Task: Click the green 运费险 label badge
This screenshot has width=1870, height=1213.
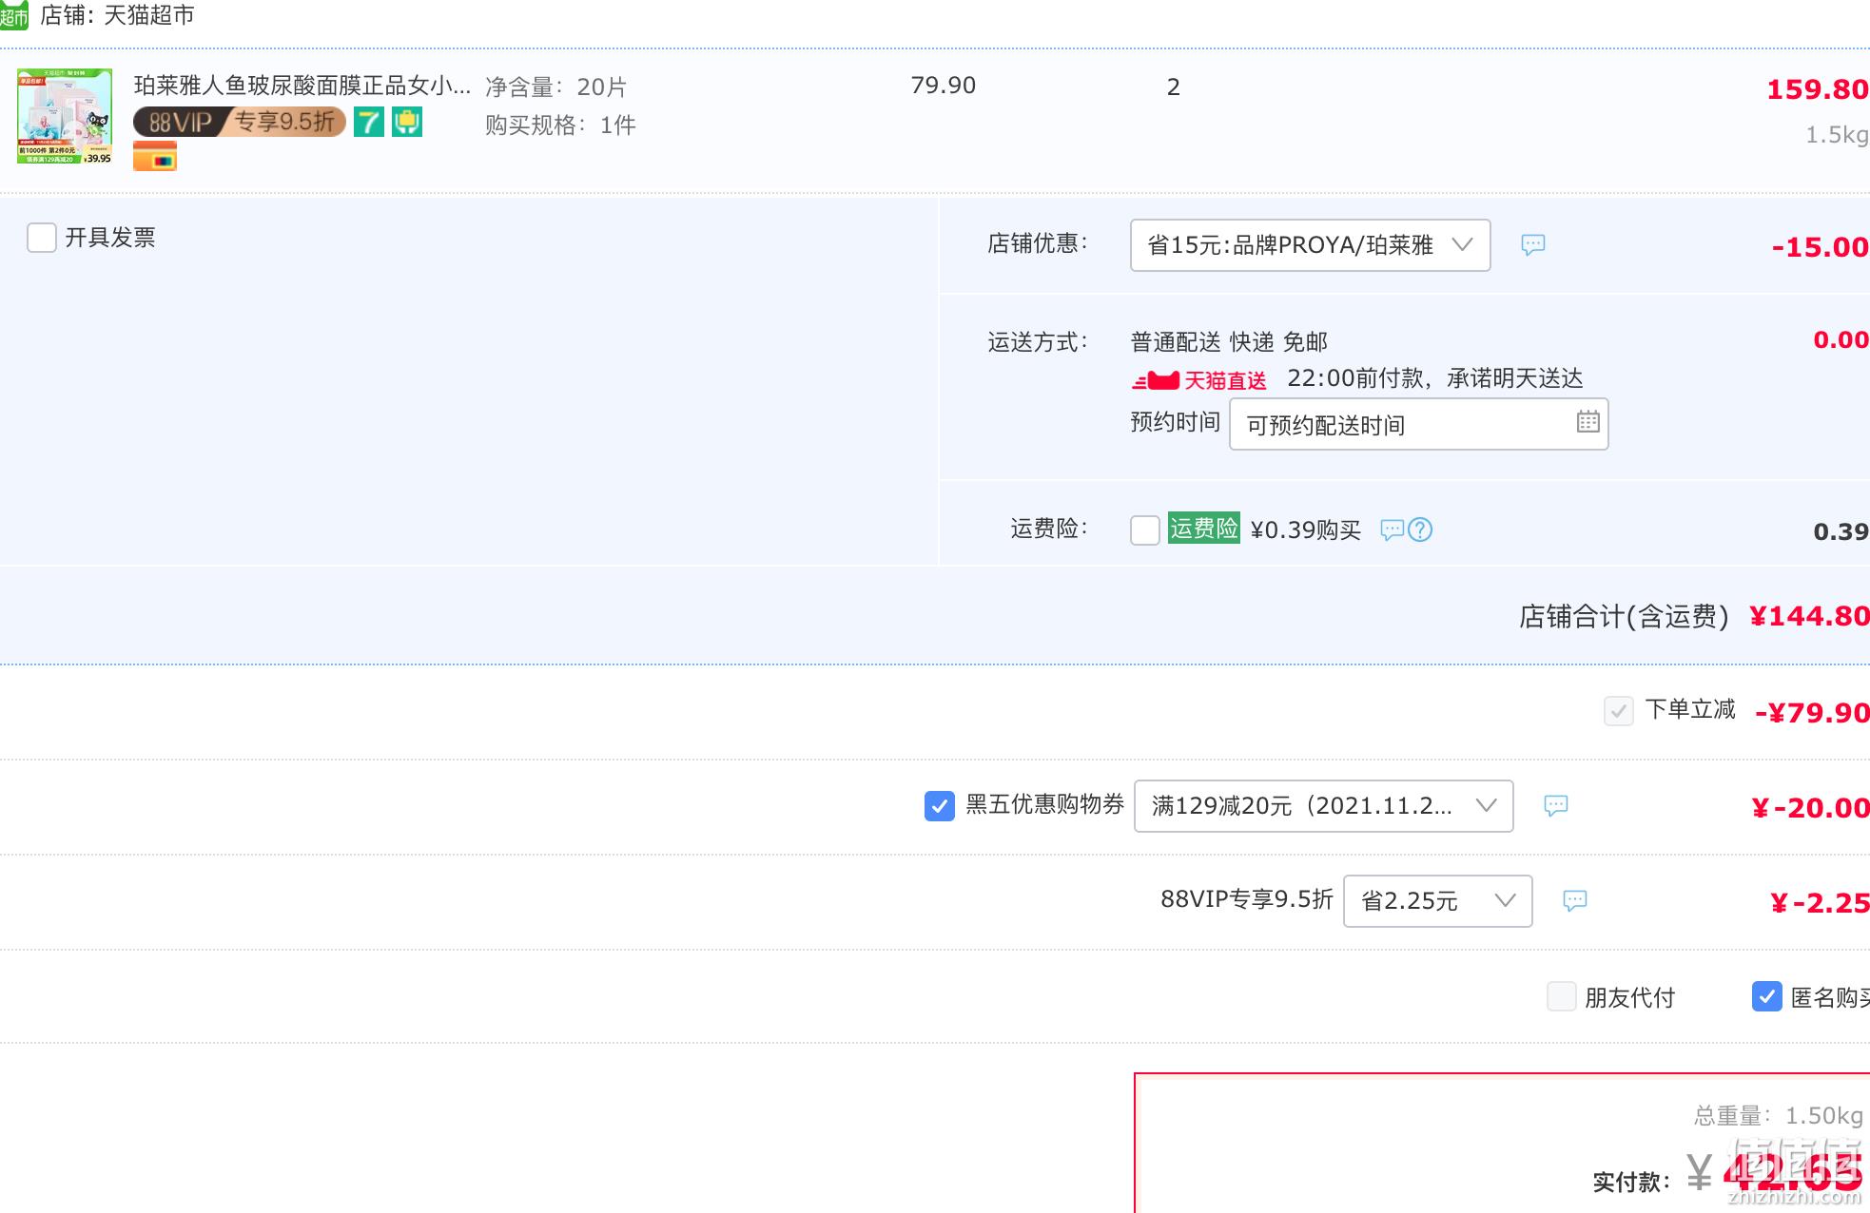Action: tap(1204, 528)
